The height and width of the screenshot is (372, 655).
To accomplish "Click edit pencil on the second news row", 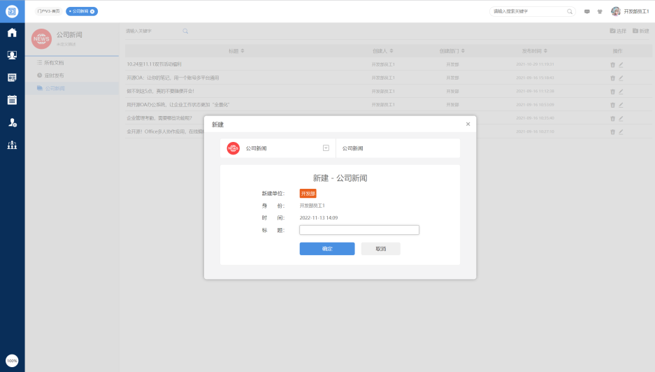I will pyautogui.click(x=621, y=78).
